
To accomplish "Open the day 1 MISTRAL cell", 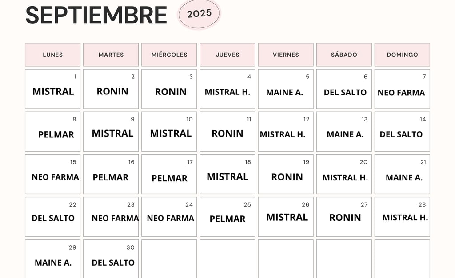I will [x=52, y=89].
